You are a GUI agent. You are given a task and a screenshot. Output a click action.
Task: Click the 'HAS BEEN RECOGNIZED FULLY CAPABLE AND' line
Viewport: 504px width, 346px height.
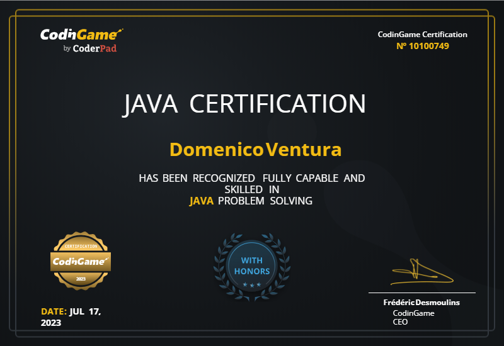pos(251,178)
